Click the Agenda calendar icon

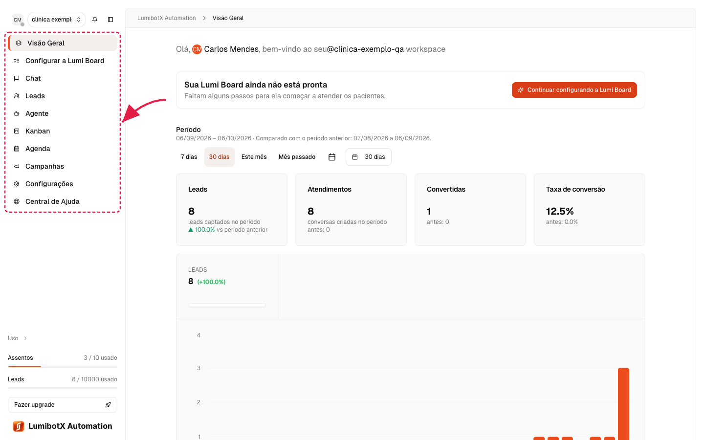17,149
